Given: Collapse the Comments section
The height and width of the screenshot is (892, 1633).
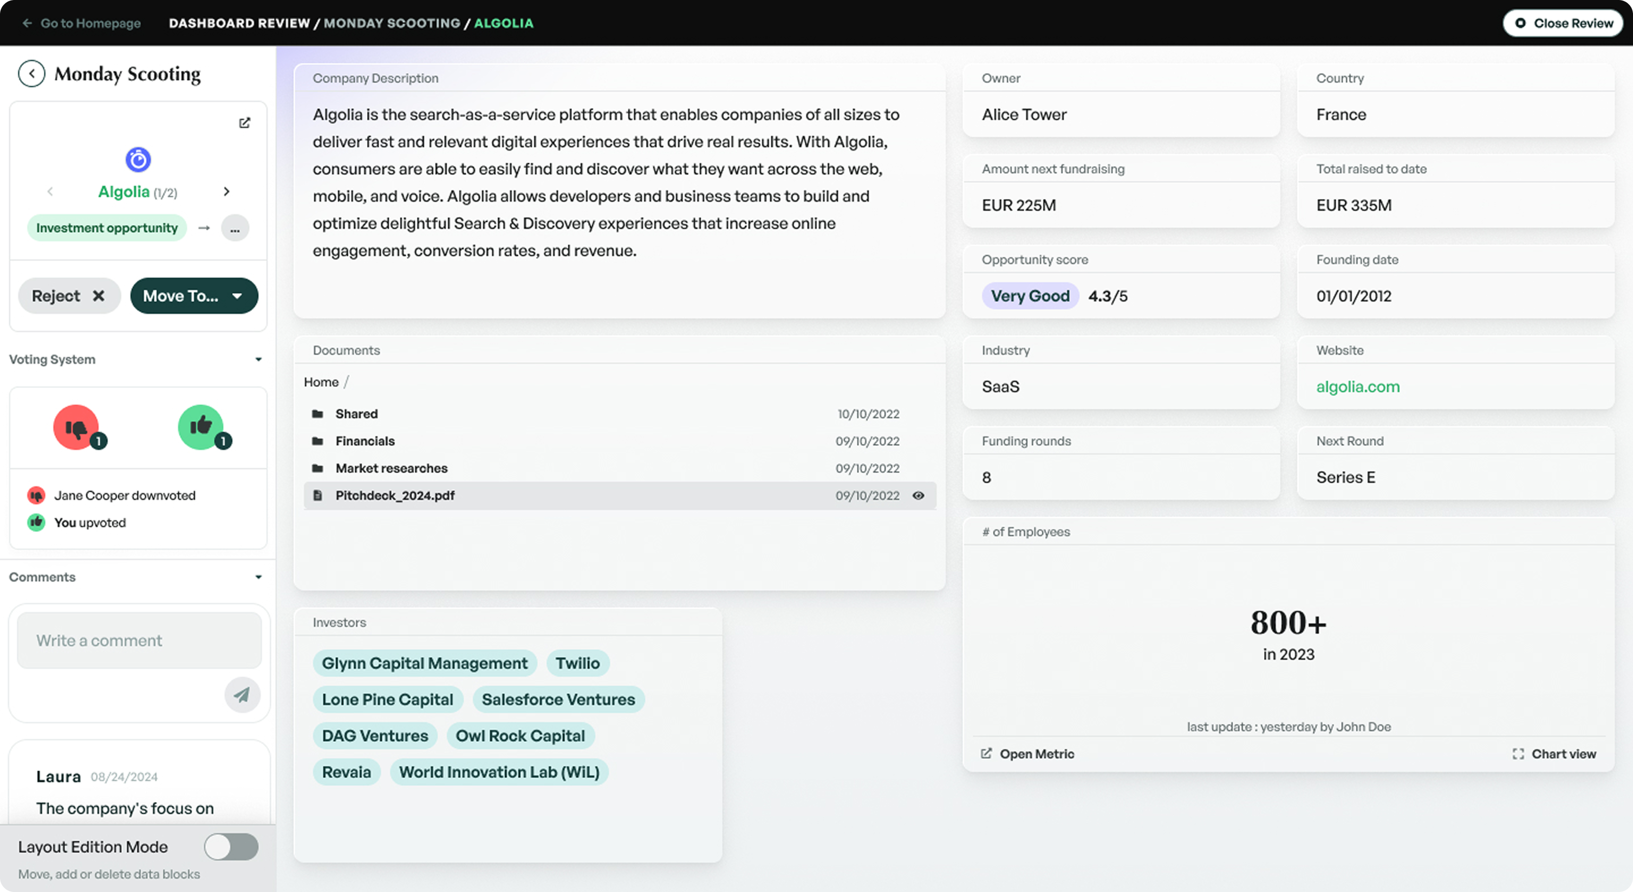Looking at the screenshot, I should pos(258,577).
